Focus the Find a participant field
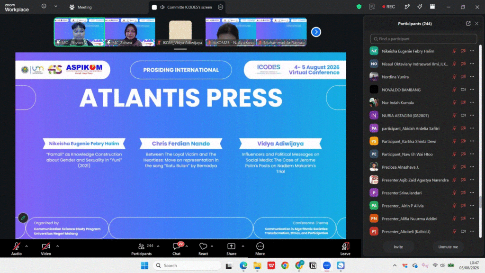485x273 pixels. 423,39
